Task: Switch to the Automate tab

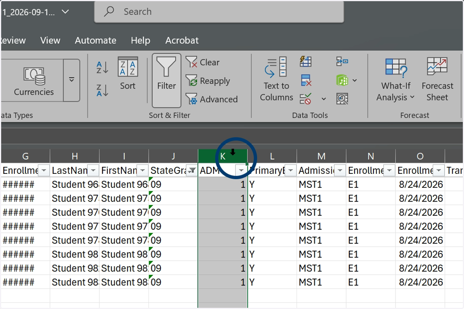Action: [x=96, y=40]
